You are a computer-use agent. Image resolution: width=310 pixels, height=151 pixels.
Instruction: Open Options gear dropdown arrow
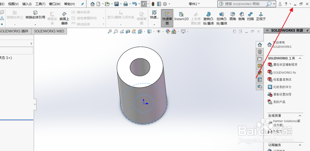170,4
